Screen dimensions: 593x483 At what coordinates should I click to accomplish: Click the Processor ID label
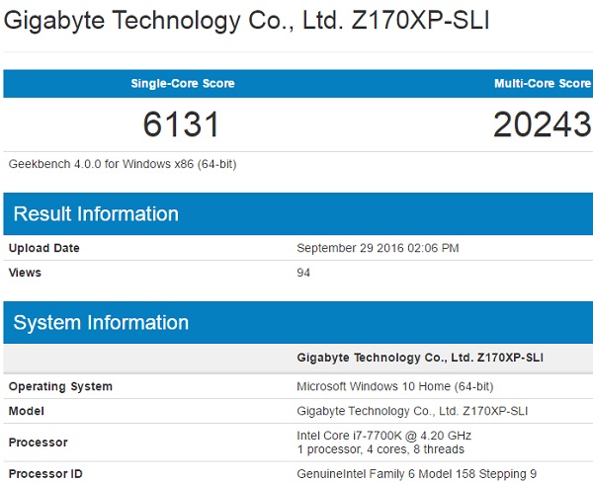45,473
